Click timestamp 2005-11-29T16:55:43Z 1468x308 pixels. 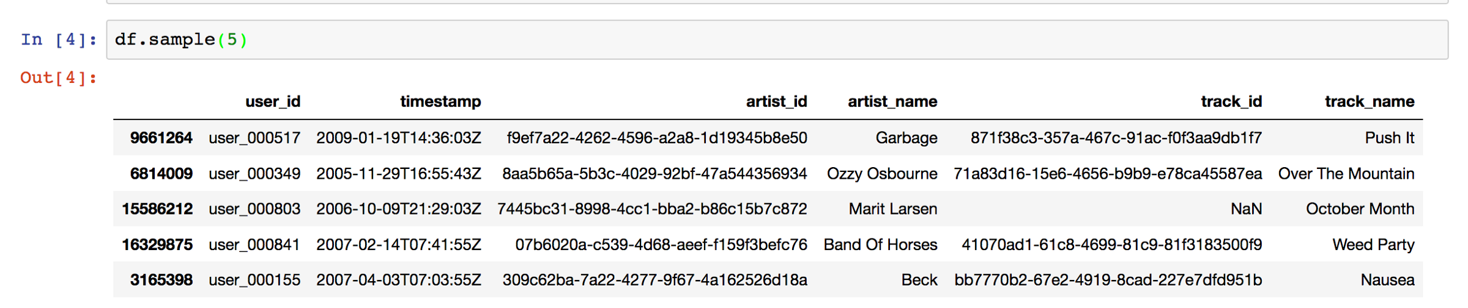(x=399, y=174)
